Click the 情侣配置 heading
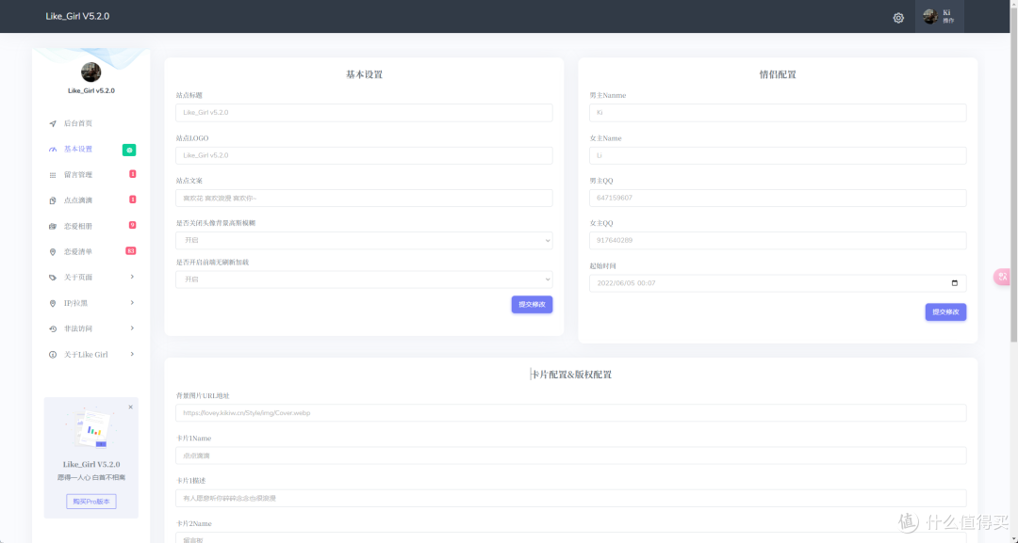 (778, 74)
